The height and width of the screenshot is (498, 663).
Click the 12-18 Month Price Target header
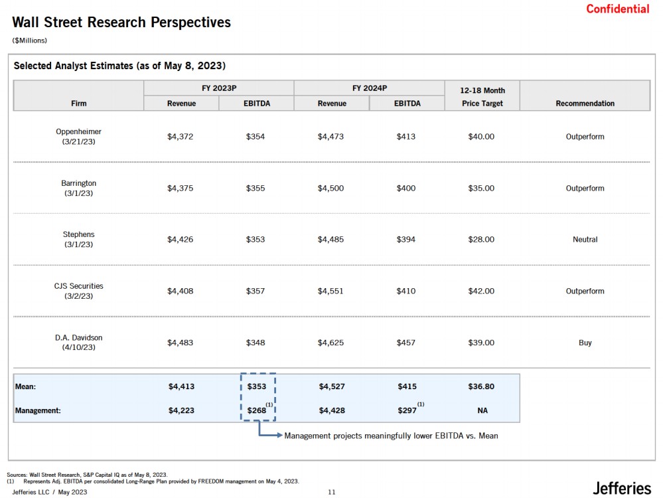coord(482,96)
